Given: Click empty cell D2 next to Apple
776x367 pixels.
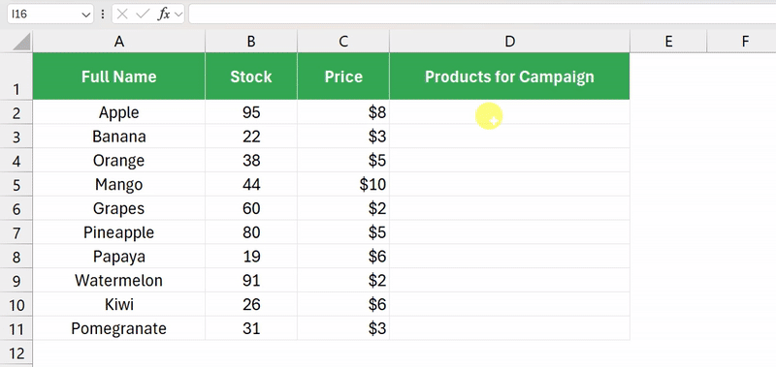Looking at the screenshot, I should (x=510, y=112).
